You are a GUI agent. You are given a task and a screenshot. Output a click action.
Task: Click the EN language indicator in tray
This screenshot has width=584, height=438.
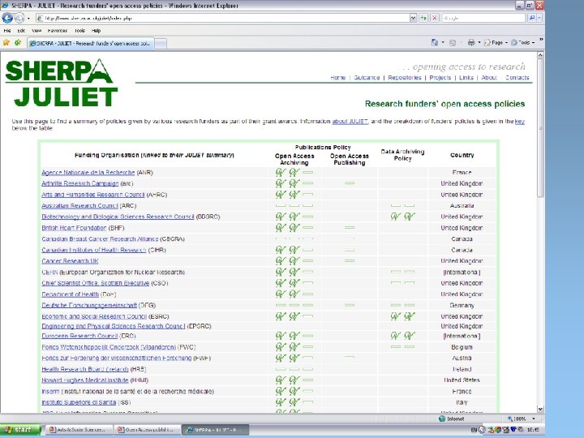474,430
